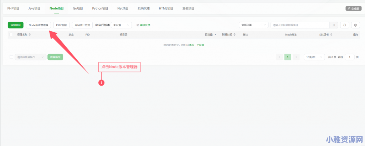Sort by SSL证书 column arrows
365x146 pixels.
[x=331, y=34]
